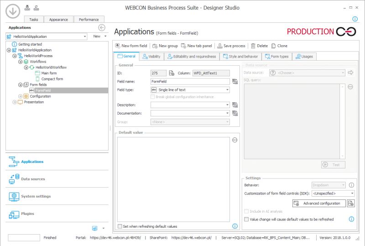Select Main form in the tree

coord(49,73)
